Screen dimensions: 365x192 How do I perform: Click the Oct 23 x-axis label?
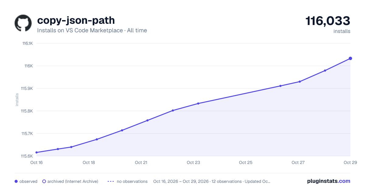coord(193,162)
